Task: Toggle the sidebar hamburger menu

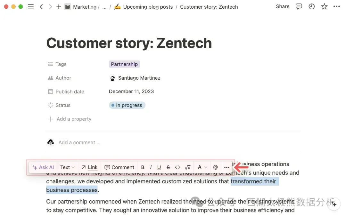Action: tap(31, 7)
